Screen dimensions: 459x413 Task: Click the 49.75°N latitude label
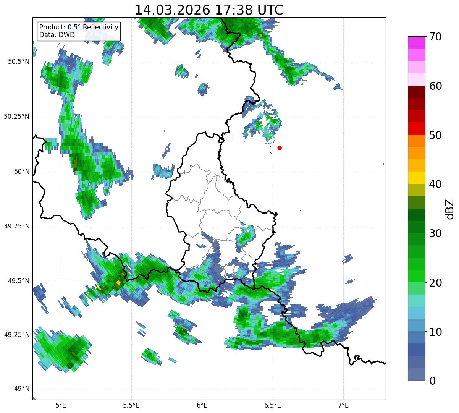(x=17, y=226)
